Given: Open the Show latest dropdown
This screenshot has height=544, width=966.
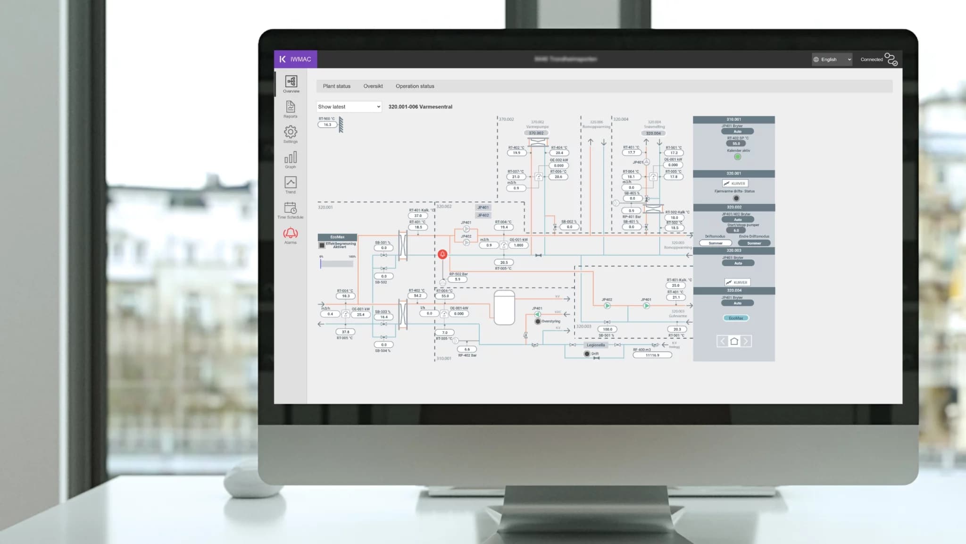Looking at the screenshot, I should click(349, 106).
